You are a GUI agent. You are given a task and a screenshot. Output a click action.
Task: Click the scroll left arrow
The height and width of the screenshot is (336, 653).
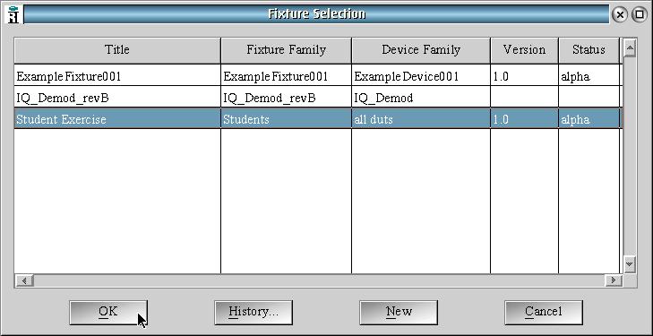[24, 280]
